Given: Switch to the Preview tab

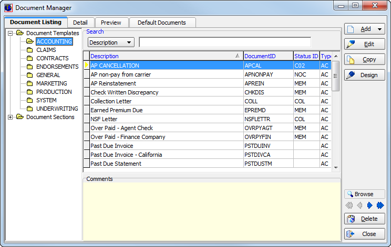Looking at the screenshot, I should (x=111, y=23).
